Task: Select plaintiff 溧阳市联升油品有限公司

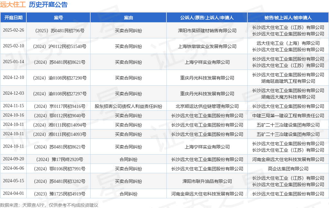Action: pos(207,181)
